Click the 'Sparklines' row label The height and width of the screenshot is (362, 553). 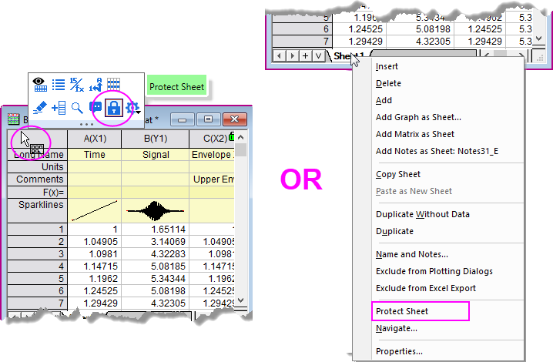click(38, 210)
